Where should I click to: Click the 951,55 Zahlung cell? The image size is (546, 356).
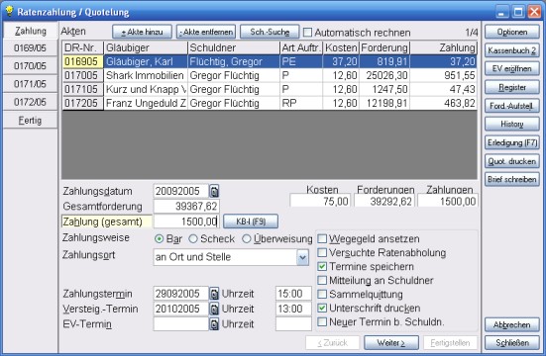[443, 75]
